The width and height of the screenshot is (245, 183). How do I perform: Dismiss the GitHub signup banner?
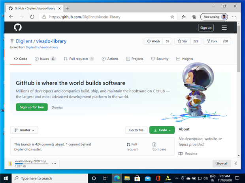[57, 107]
